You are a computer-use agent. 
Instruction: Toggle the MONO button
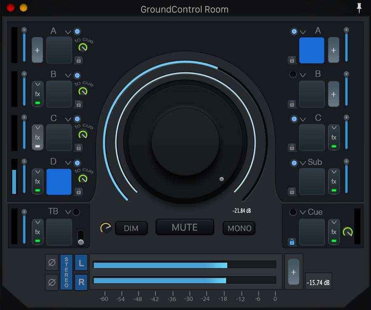click(x=239, y=228)
